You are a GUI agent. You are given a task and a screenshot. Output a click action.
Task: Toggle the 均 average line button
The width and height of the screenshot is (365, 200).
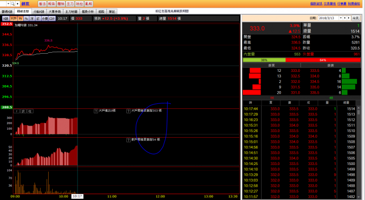click(x=20, y=18)
